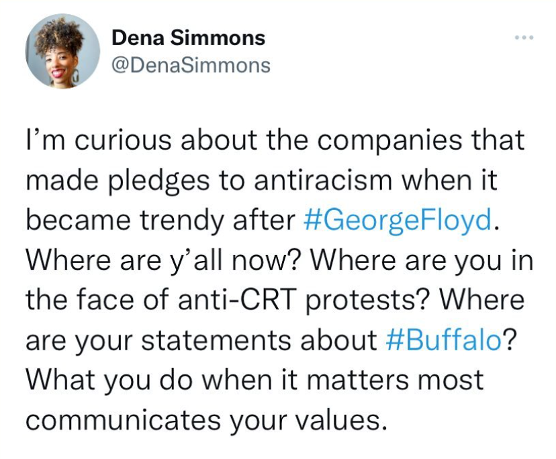This screenshot has width=556, height=459.
Task: Click the word 'pledges' in the tweet
Action: [x=158, y=181]
